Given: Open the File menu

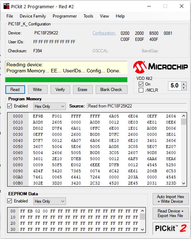Looking at the screenshot, I should 10,16.
